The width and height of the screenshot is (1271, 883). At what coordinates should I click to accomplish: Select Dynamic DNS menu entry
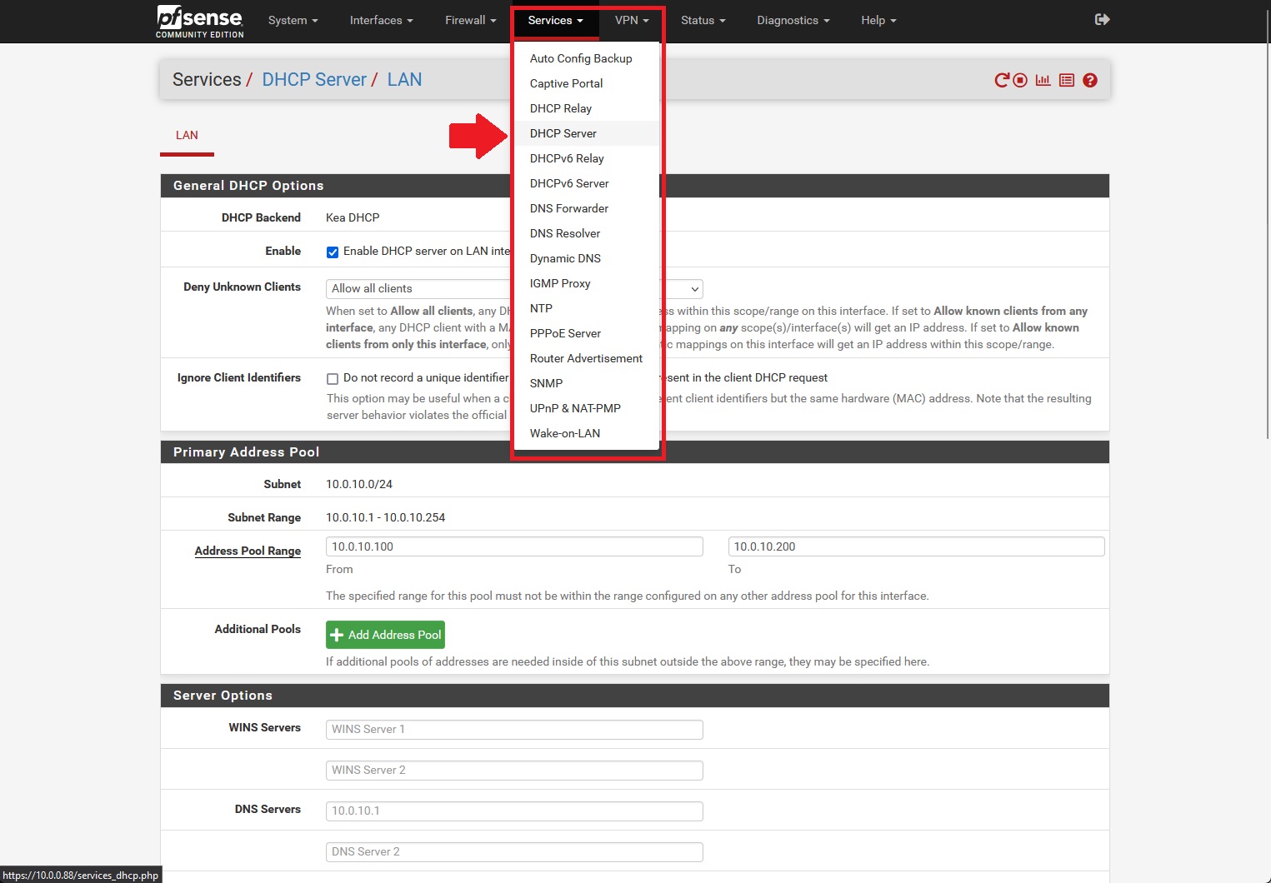coord(587,258)
